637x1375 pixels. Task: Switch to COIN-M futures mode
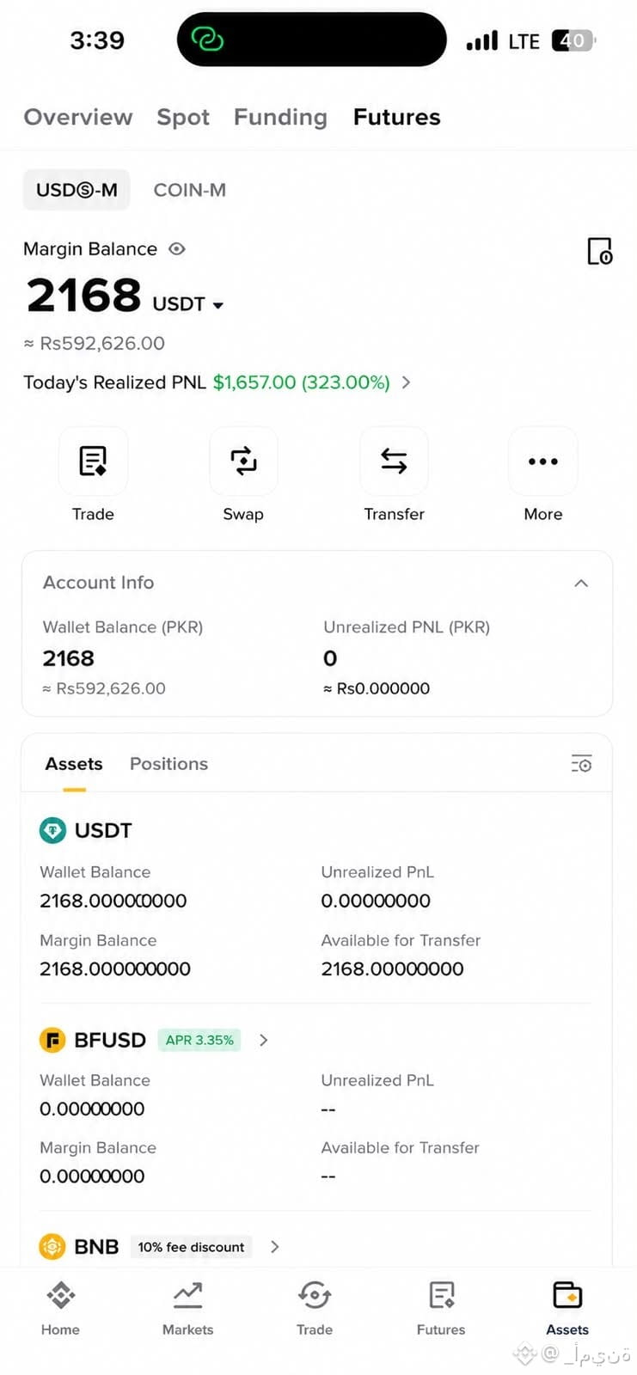coord(190,190)
